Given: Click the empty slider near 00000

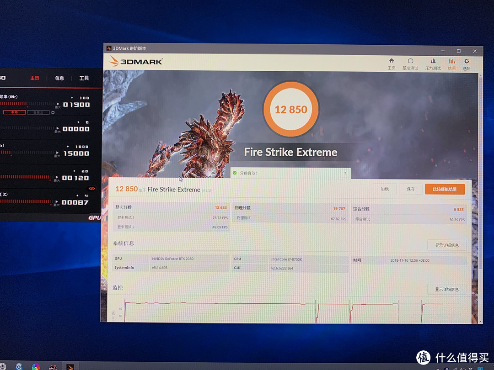Looking at the screenshot, I should coord(27,128).
